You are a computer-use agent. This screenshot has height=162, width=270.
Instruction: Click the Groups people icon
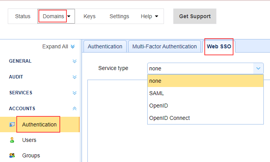click(x=12, y=155)
